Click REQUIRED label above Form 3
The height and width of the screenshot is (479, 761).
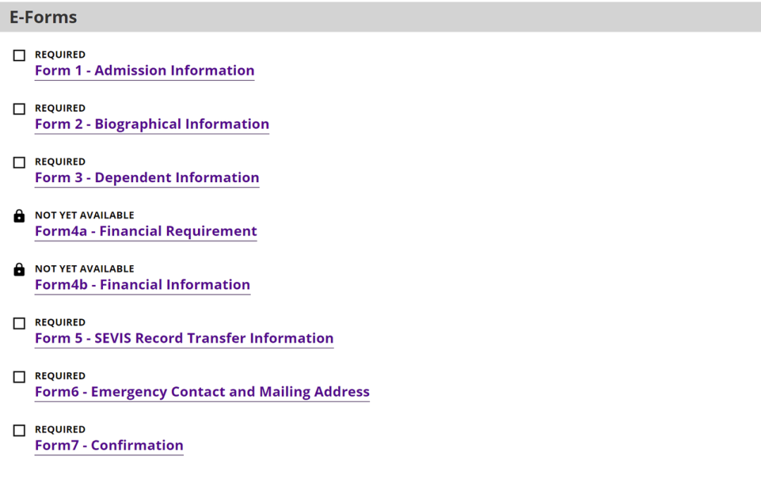(x=60, y=162)
